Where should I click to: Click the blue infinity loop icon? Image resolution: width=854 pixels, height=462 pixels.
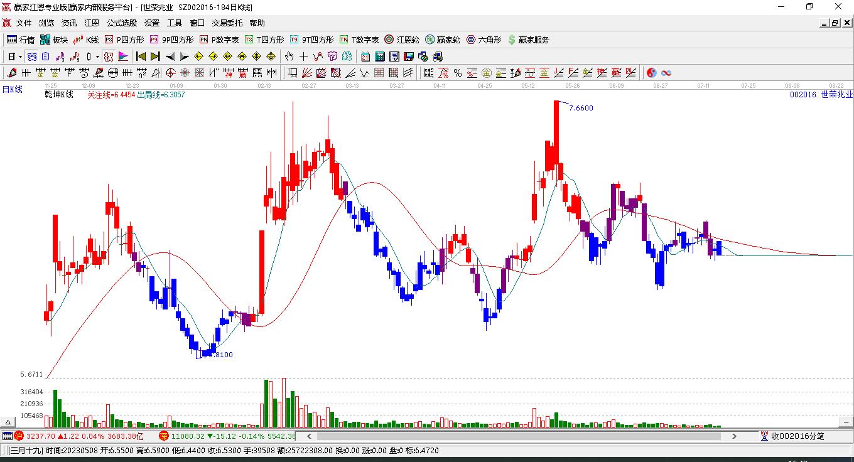(x=666, y=73)
